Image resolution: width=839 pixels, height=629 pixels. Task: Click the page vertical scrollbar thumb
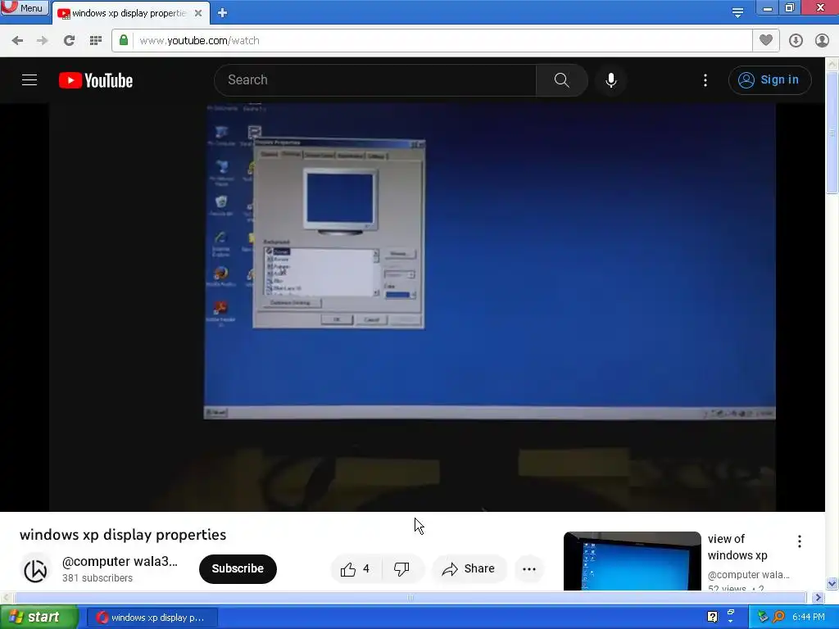tap(832, 133)
